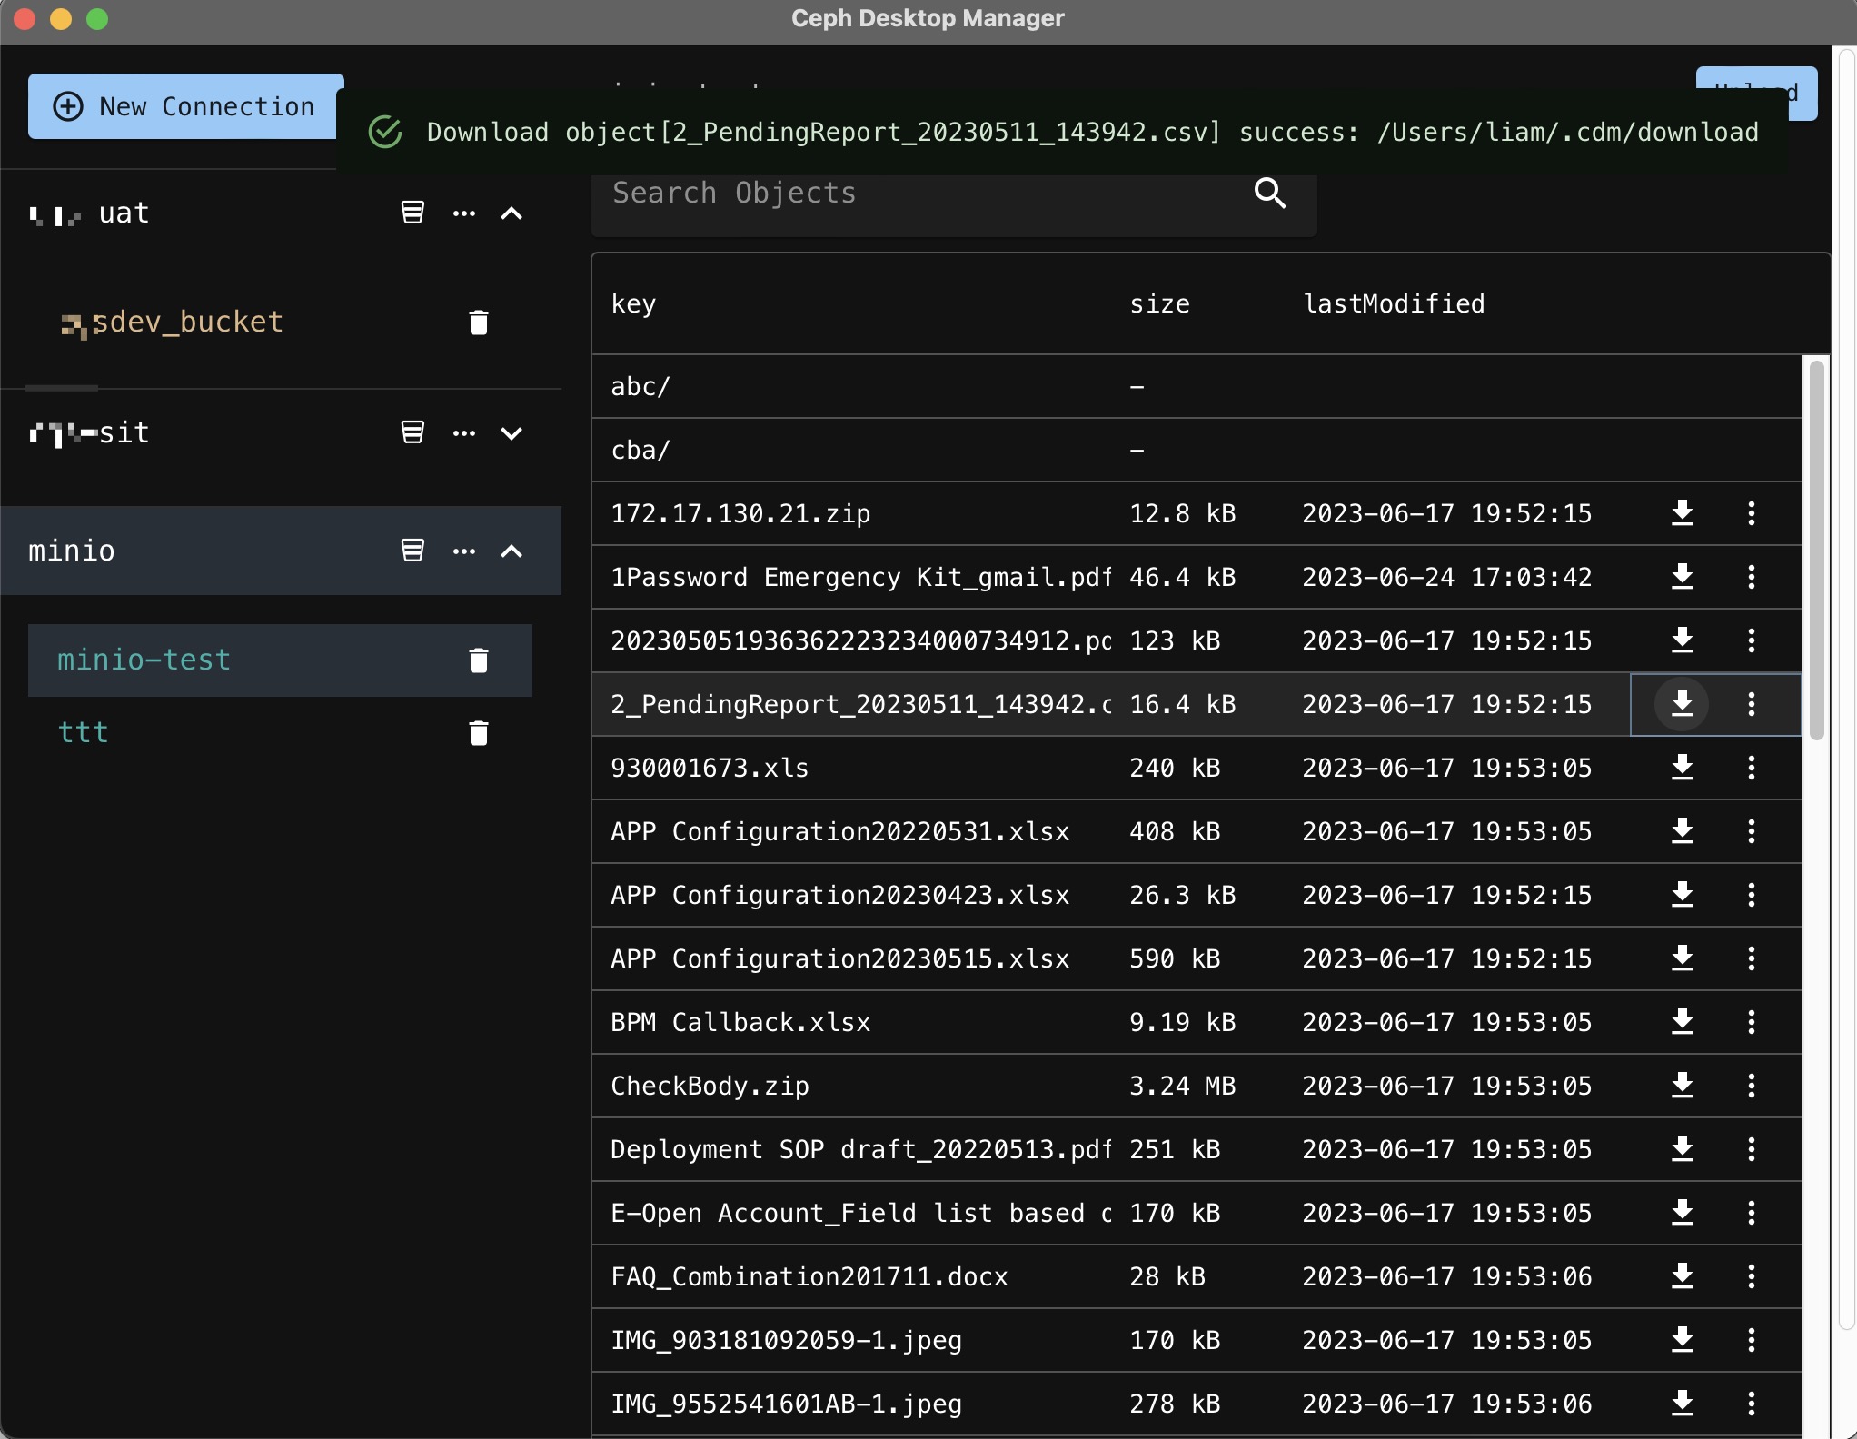Open more menu for 930001673.xls
Screen dimensions: 1857x1439
coord(1751,768)
